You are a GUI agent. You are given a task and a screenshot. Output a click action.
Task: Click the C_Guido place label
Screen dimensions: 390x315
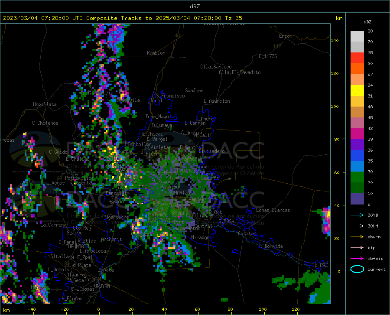58,152
